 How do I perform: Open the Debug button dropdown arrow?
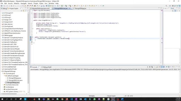(60, 6)
